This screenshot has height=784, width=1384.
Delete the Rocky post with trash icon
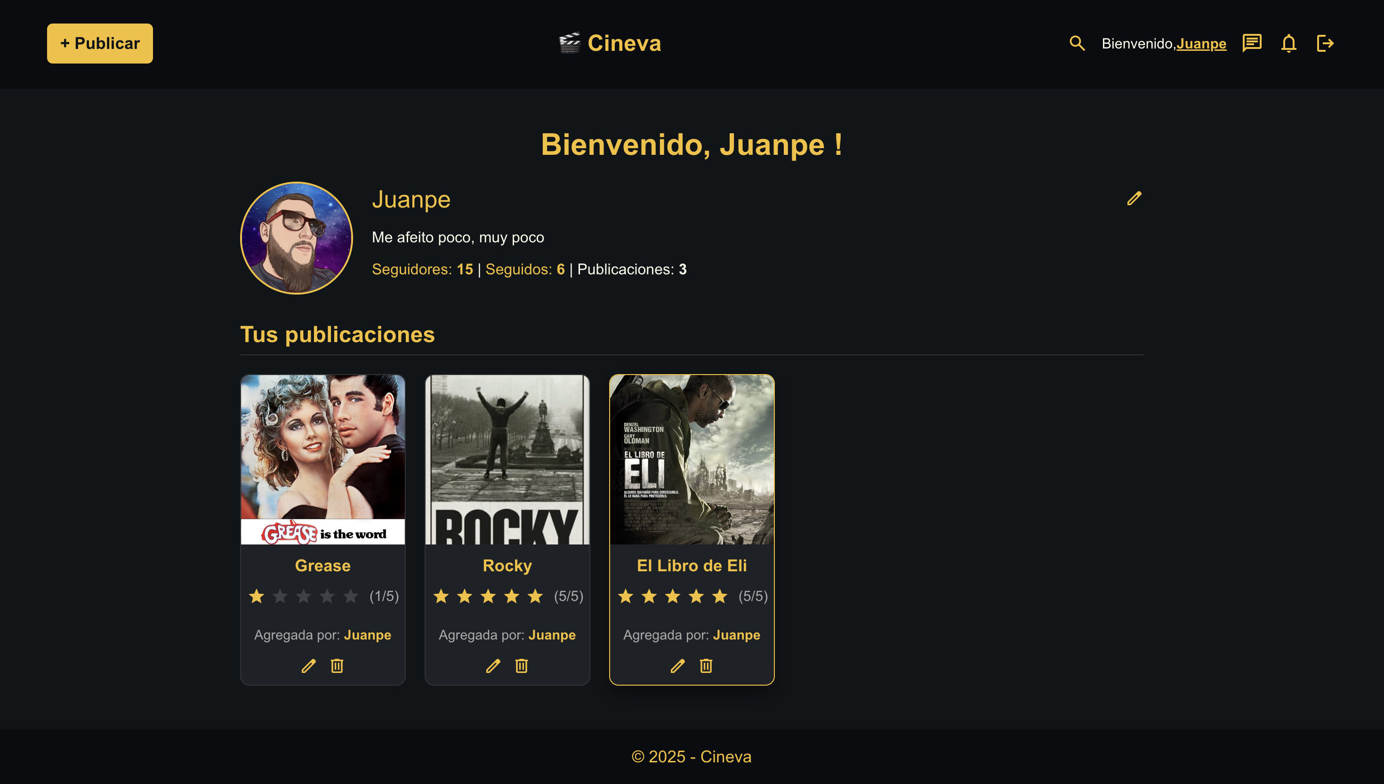(x=522, y=666)
